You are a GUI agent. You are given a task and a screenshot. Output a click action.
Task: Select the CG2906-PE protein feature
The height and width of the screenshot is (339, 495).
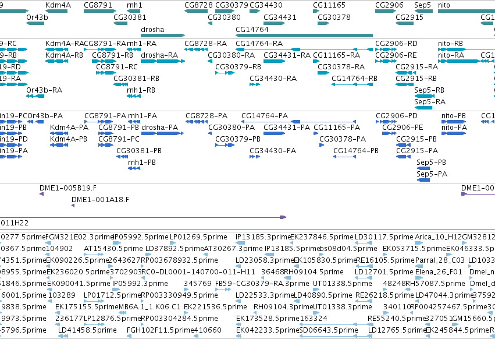389,133
